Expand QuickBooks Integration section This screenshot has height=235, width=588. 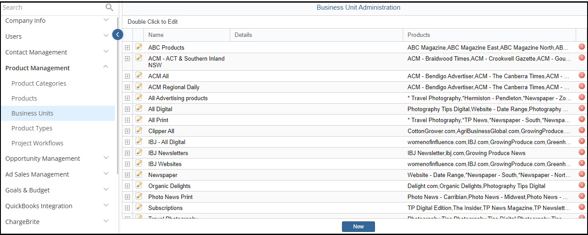pyautogui.click(x=106, y=205)
